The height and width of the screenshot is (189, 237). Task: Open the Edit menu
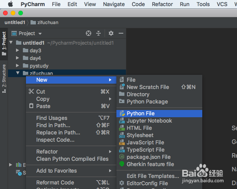tap(72, 4)
